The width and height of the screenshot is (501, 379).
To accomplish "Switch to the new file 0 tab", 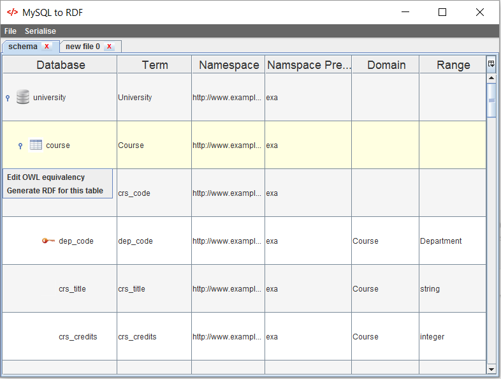I will click(x=83, y=47).
